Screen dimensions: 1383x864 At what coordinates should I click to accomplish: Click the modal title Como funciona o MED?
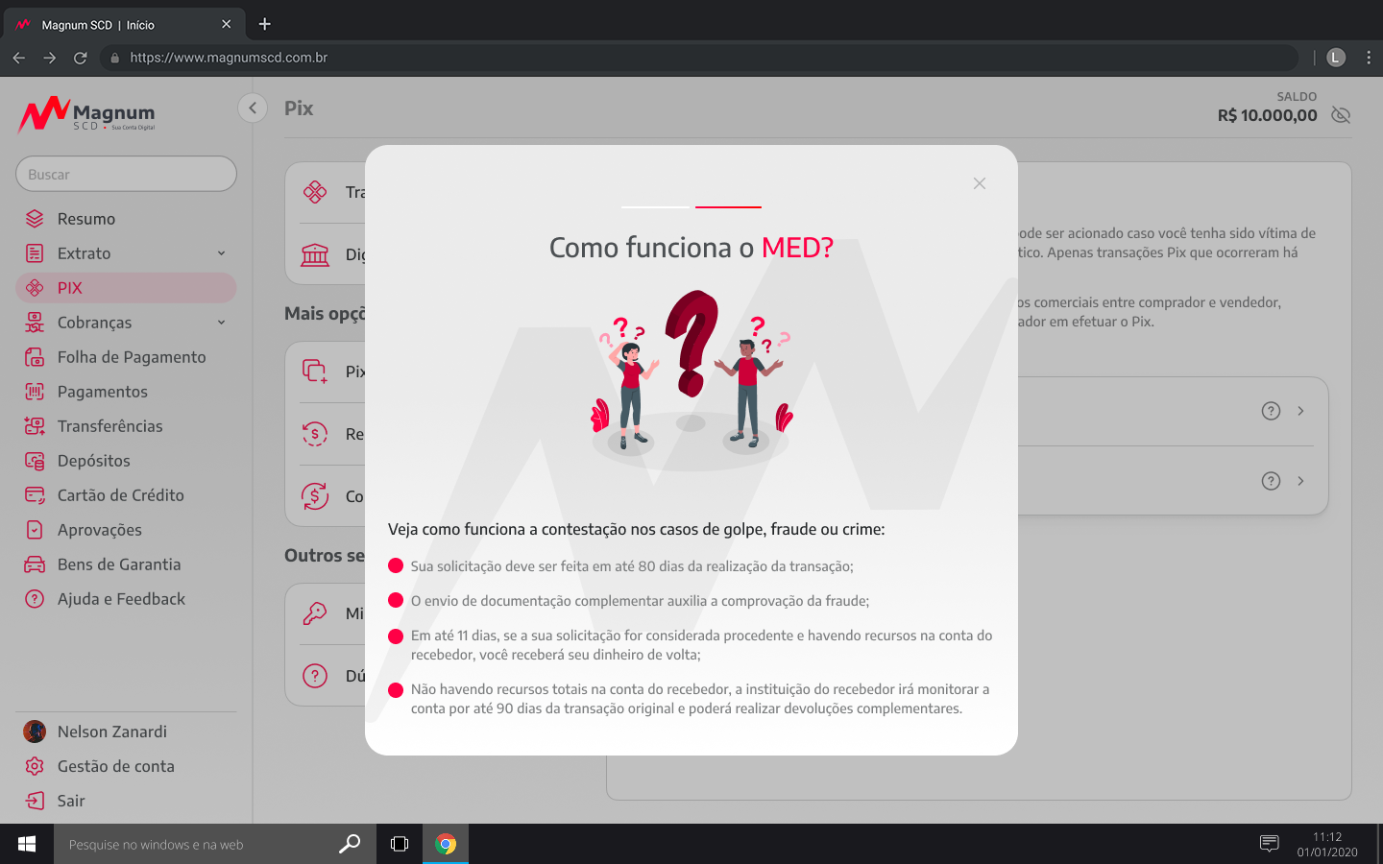pyautogui.click(x=691, y=248)
